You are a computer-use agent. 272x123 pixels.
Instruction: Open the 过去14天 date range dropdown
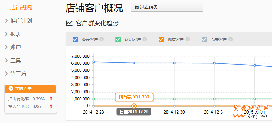click(x=167, y=7)
